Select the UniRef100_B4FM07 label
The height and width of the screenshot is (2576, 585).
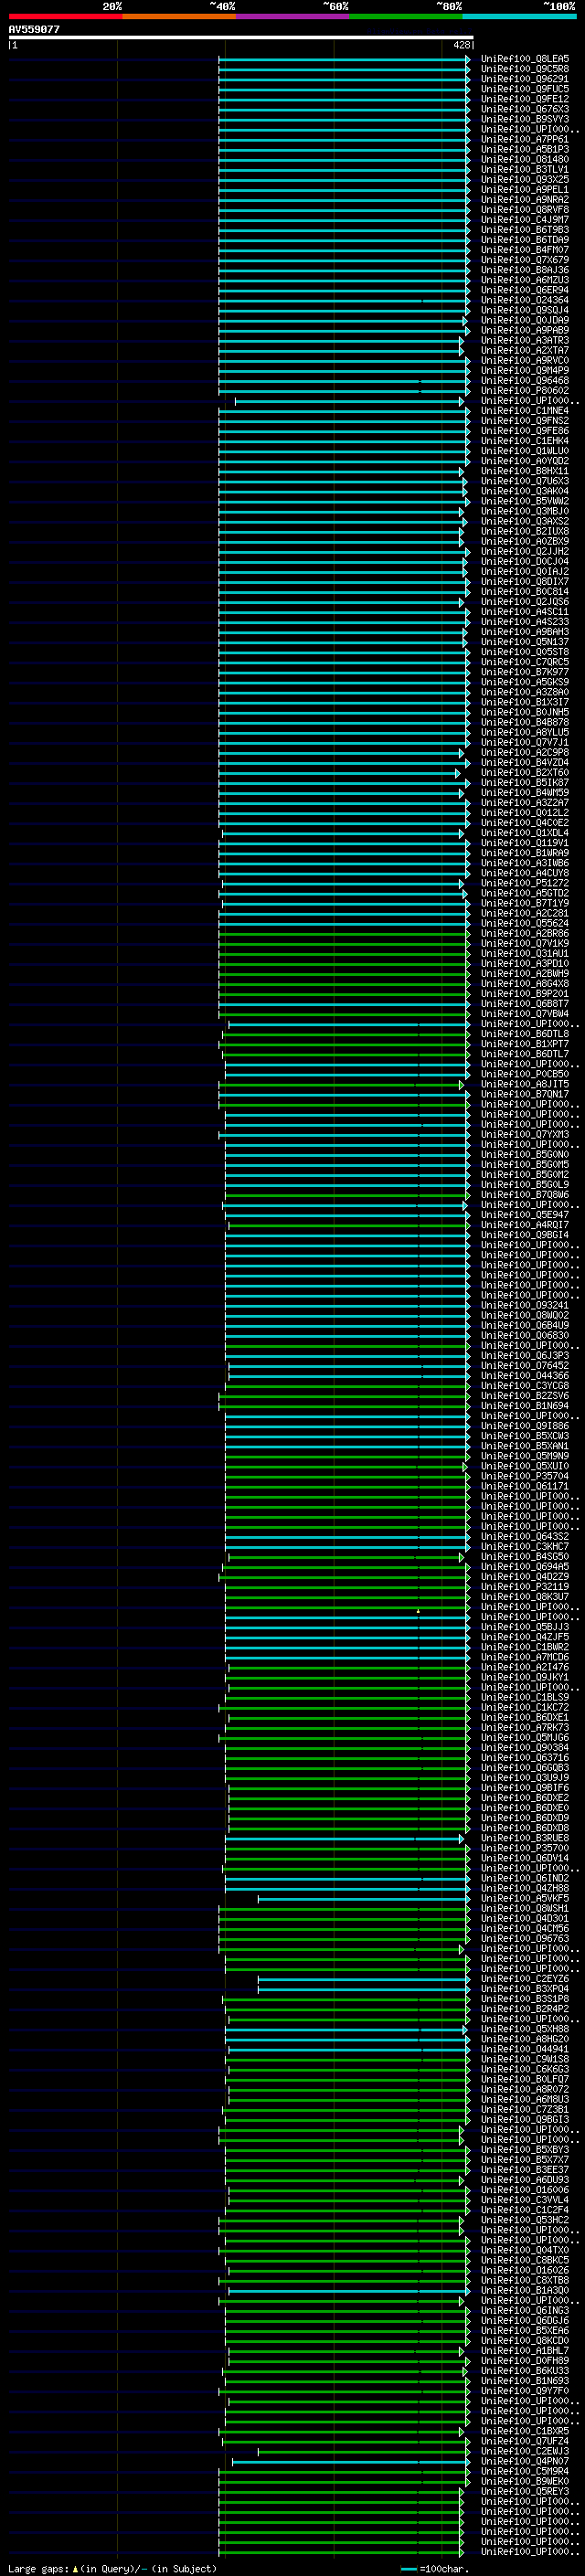tap(525, 250)
